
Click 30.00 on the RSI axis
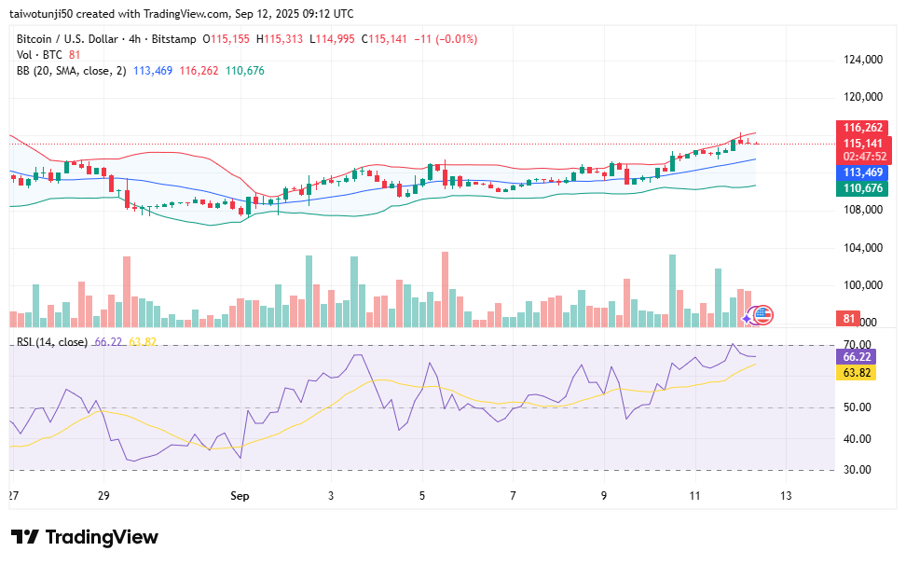tap(858, 470)
